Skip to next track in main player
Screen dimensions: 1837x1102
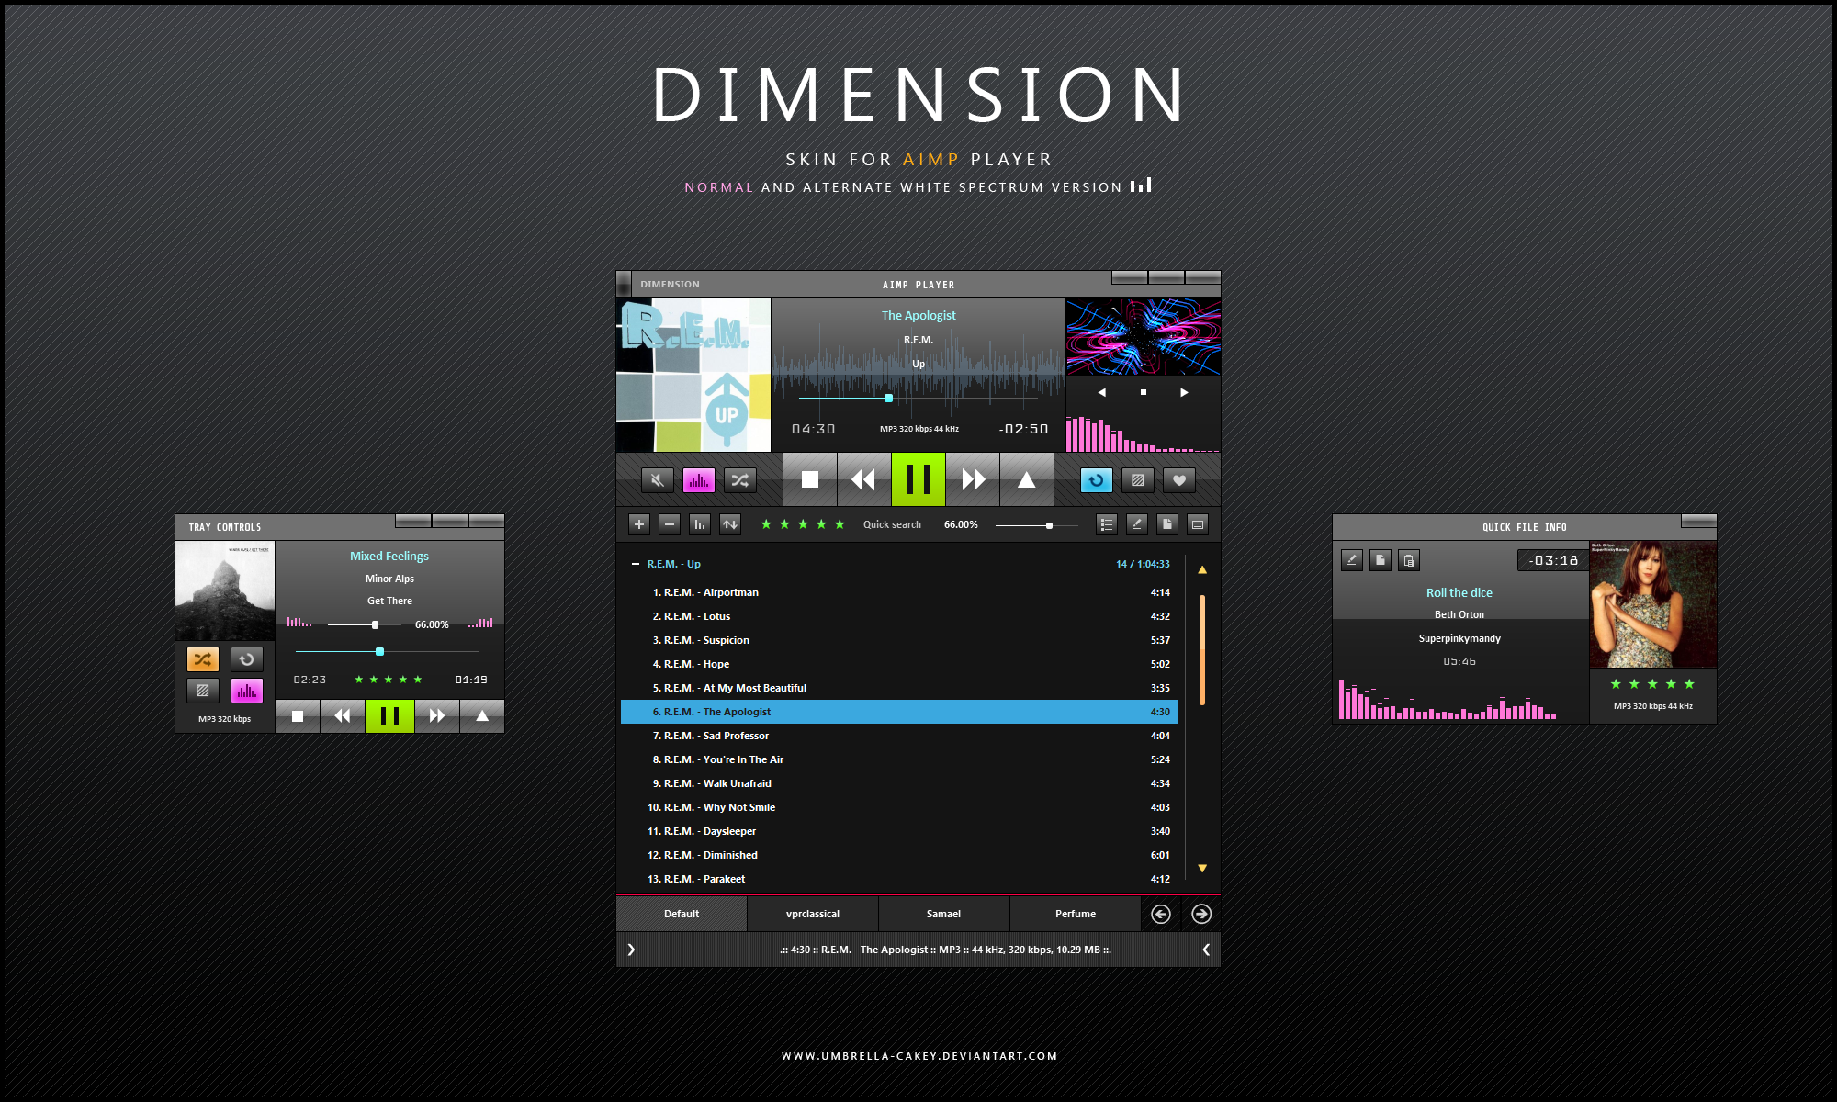click(x=973, y=479)
